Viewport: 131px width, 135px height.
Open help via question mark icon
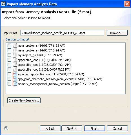point(6,128)
